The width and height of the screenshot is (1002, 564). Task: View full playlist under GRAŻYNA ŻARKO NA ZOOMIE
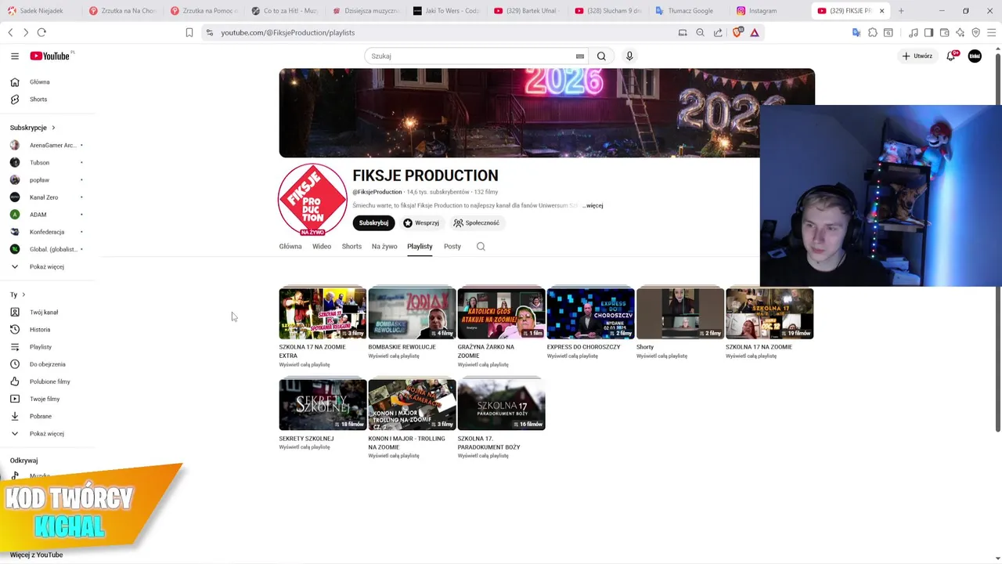click(x=483, y=364)
